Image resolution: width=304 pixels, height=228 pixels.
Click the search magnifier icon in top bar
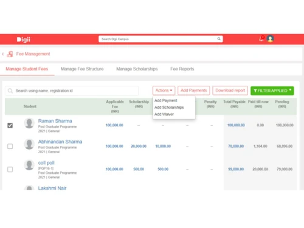219,39
